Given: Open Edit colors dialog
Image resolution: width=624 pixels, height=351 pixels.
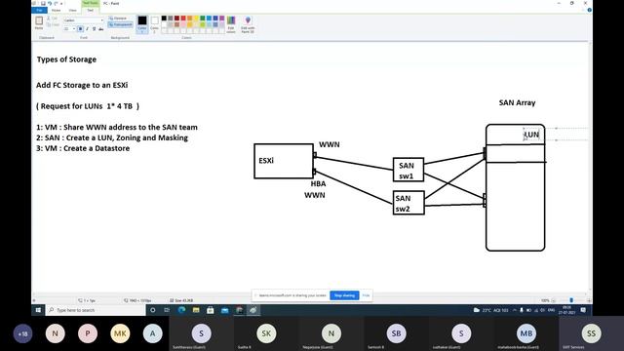Looking at the screenshot, I should [231, 23].
